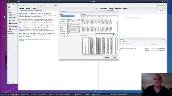172x96 pixels.
Task: Click the Go to file/function search box
Action: pyautogui.click(x=43, y=6)
